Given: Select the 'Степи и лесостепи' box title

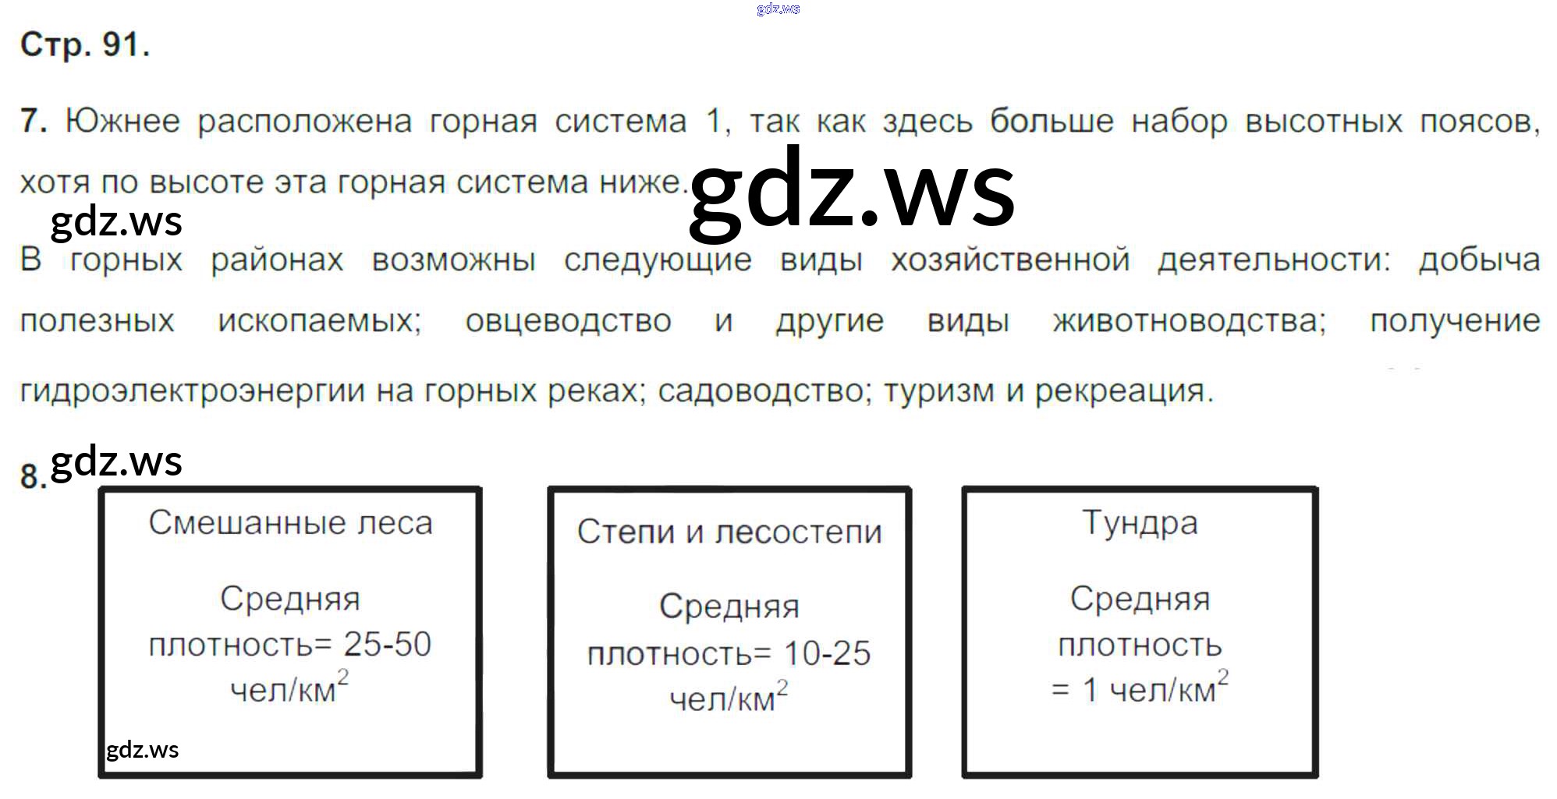Looking at the screenshot, I should tap(729, 532).
